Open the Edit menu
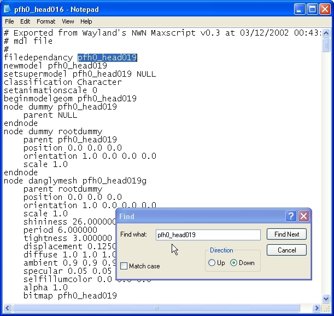 pos(25,21)
